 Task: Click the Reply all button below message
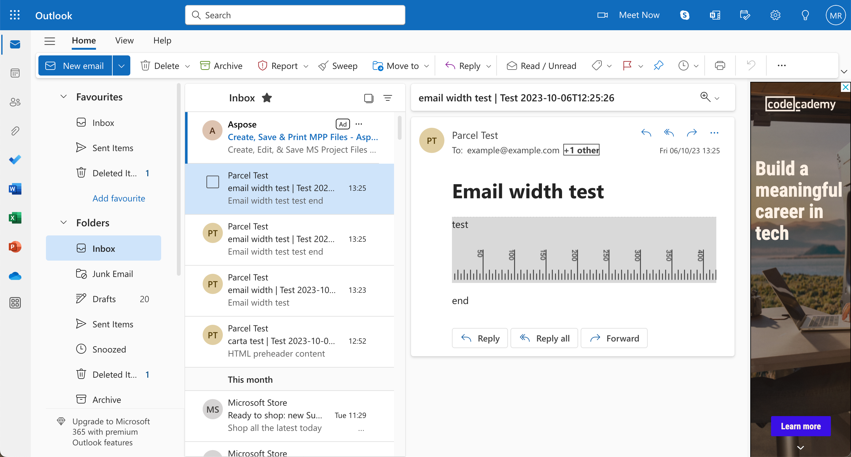pyautogui.click(x=544, y=338)
